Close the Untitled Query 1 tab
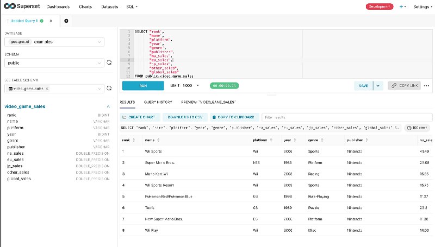 click(51, 21)
